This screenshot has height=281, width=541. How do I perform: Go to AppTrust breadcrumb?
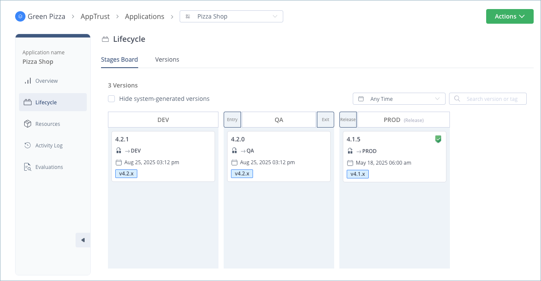coord(95,16)
